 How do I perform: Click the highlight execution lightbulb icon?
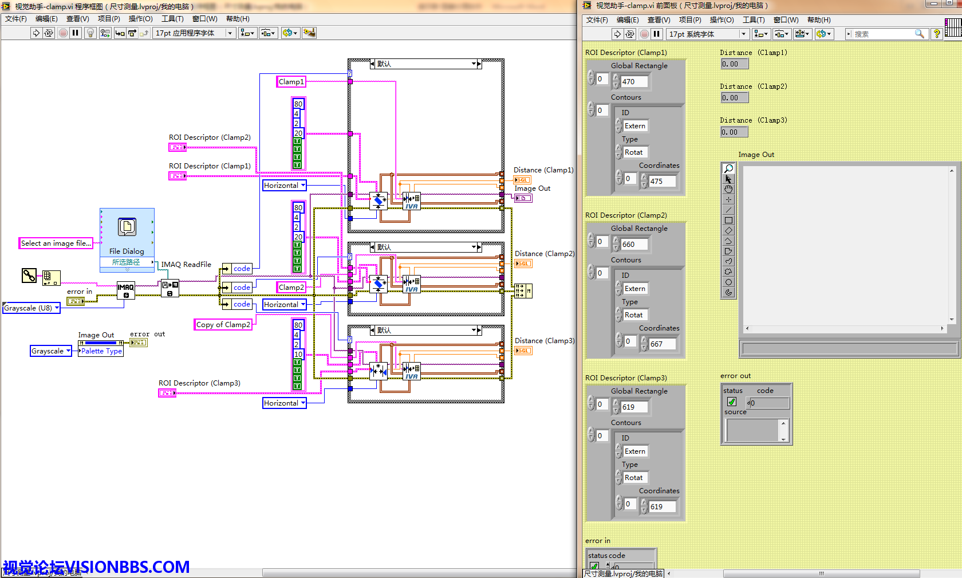tap(90, 33)
